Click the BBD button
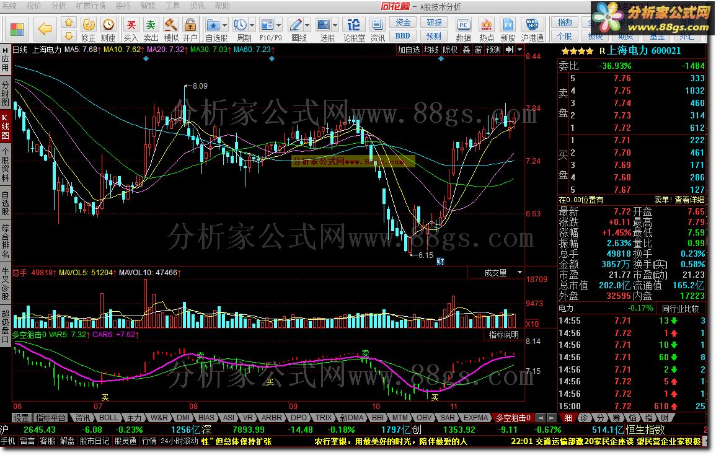This screenshot has height=455, width=716. (x=403, y=35)
